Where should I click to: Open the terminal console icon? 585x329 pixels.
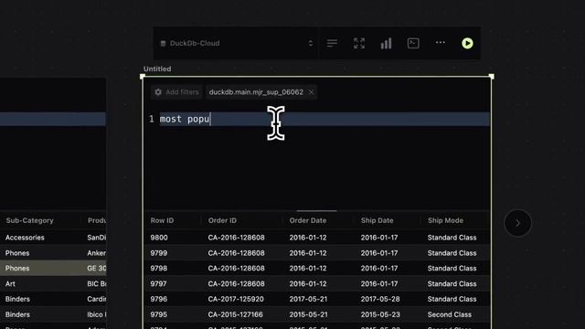(413, 43)
